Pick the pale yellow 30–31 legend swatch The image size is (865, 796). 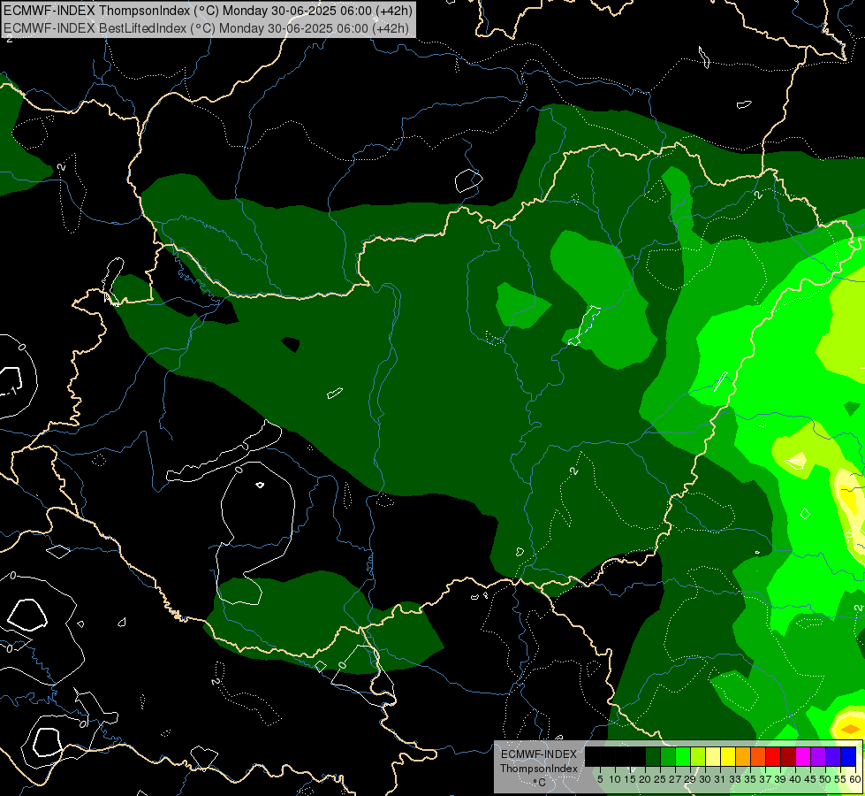click(x=713, y=756)
